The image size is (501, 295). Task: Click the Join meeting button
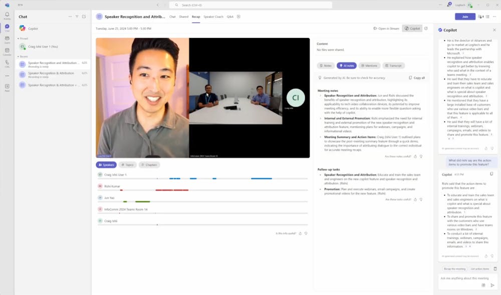point(465,16)
